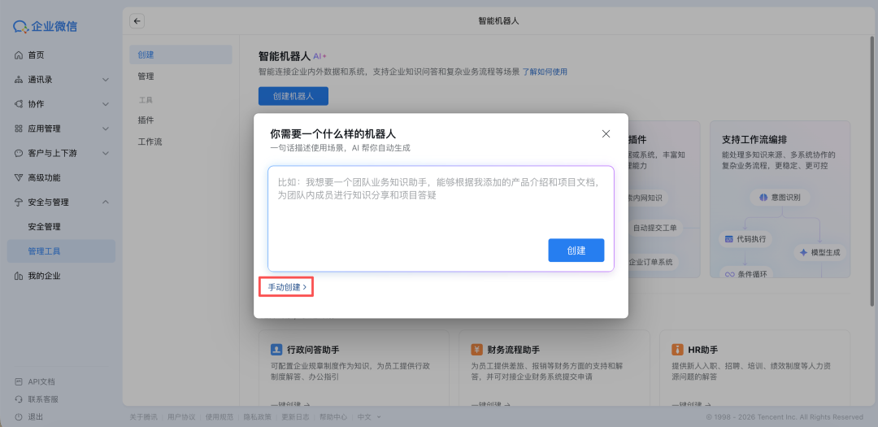The height and width of the screenshot is (427, 878).
Task: Click the 智能机器人 page title
Action: (x=499, y=21)
